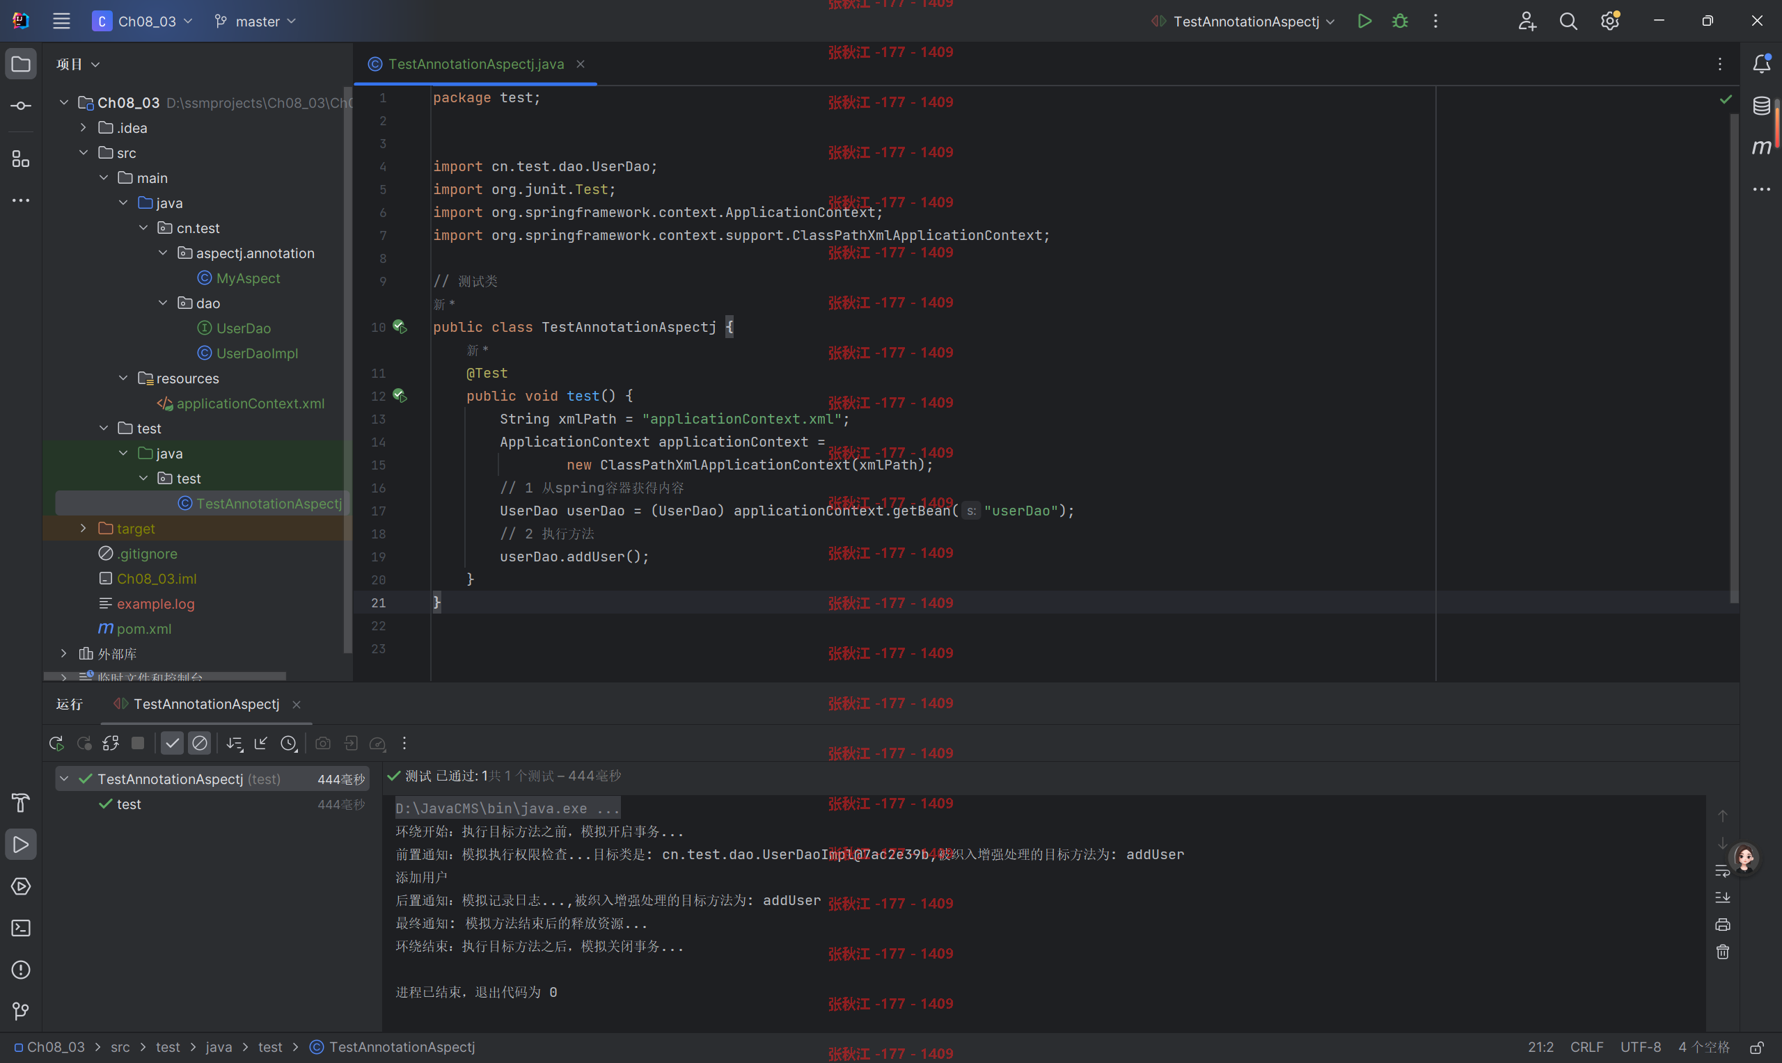Open more run actions menu in title bar

(1435, 21)
